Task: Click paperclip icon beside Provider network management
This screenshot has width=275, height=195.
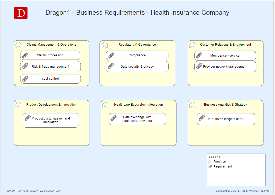Action: pyautogui.click(x=199, y=66)
